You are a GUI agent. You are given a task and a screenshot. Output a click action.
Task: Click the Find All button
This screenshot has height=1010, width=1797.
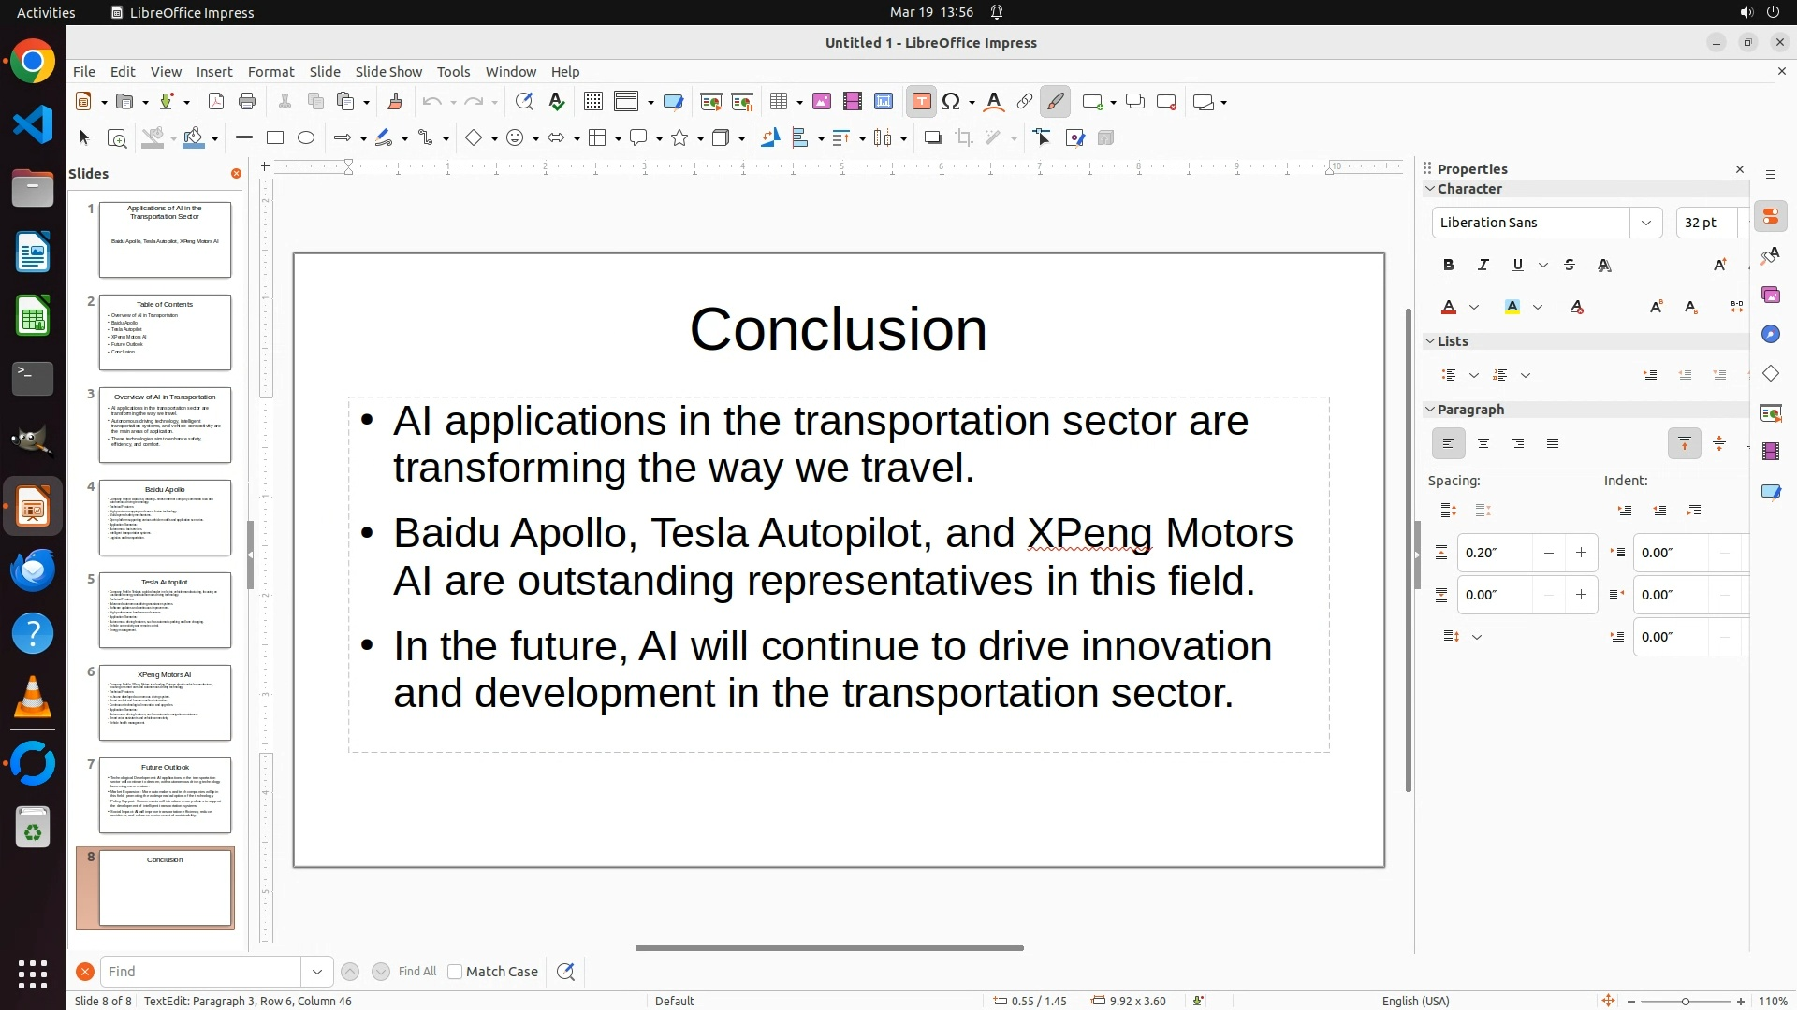point(416,972)
